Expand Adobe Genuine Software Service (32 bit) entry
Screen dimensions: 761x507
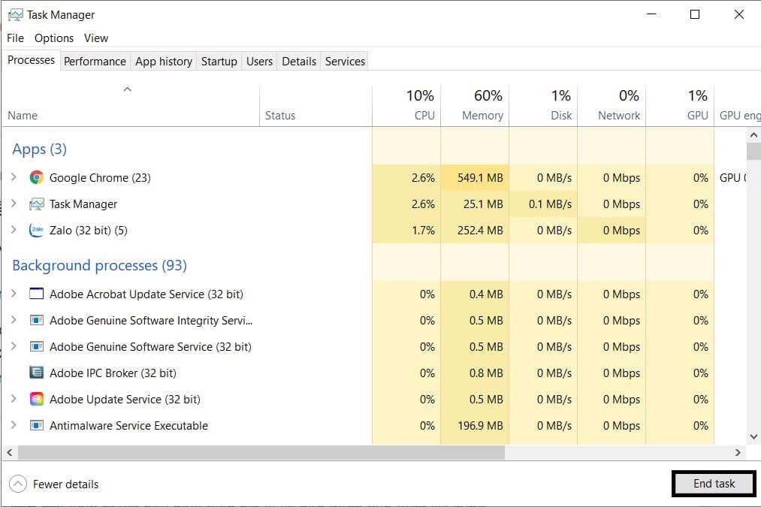click(14, 346)
